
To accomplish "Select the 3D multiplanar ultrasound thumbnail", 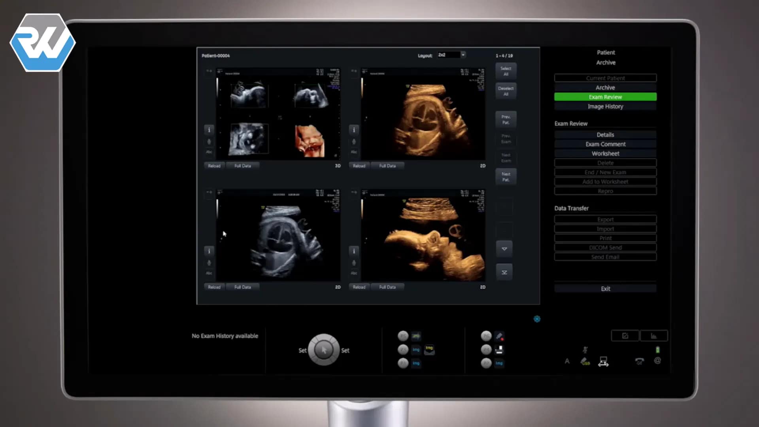I will (x=278, y=114).
